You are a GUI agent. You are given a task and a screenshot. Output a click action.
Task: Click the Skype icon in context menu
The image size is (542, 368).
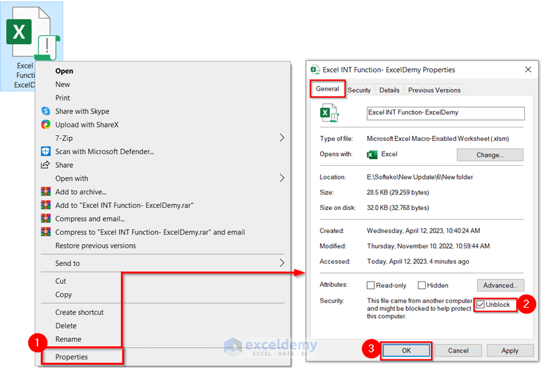pos(45,111)
